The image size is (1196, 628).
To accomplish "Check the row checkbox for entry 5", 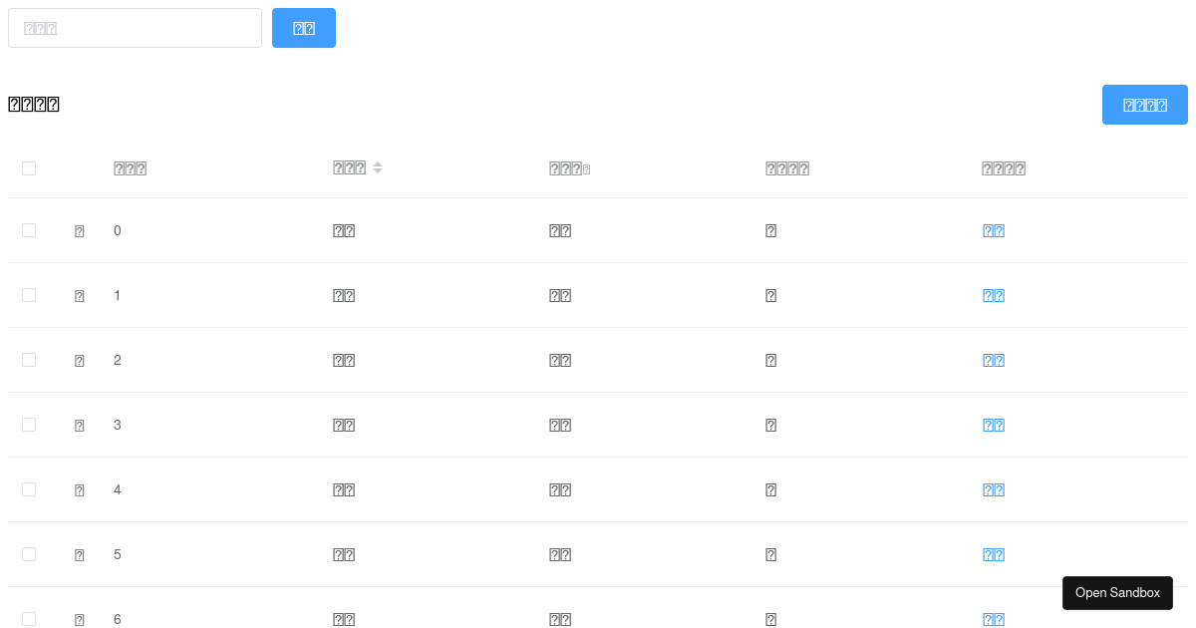I will coord(29,553).
